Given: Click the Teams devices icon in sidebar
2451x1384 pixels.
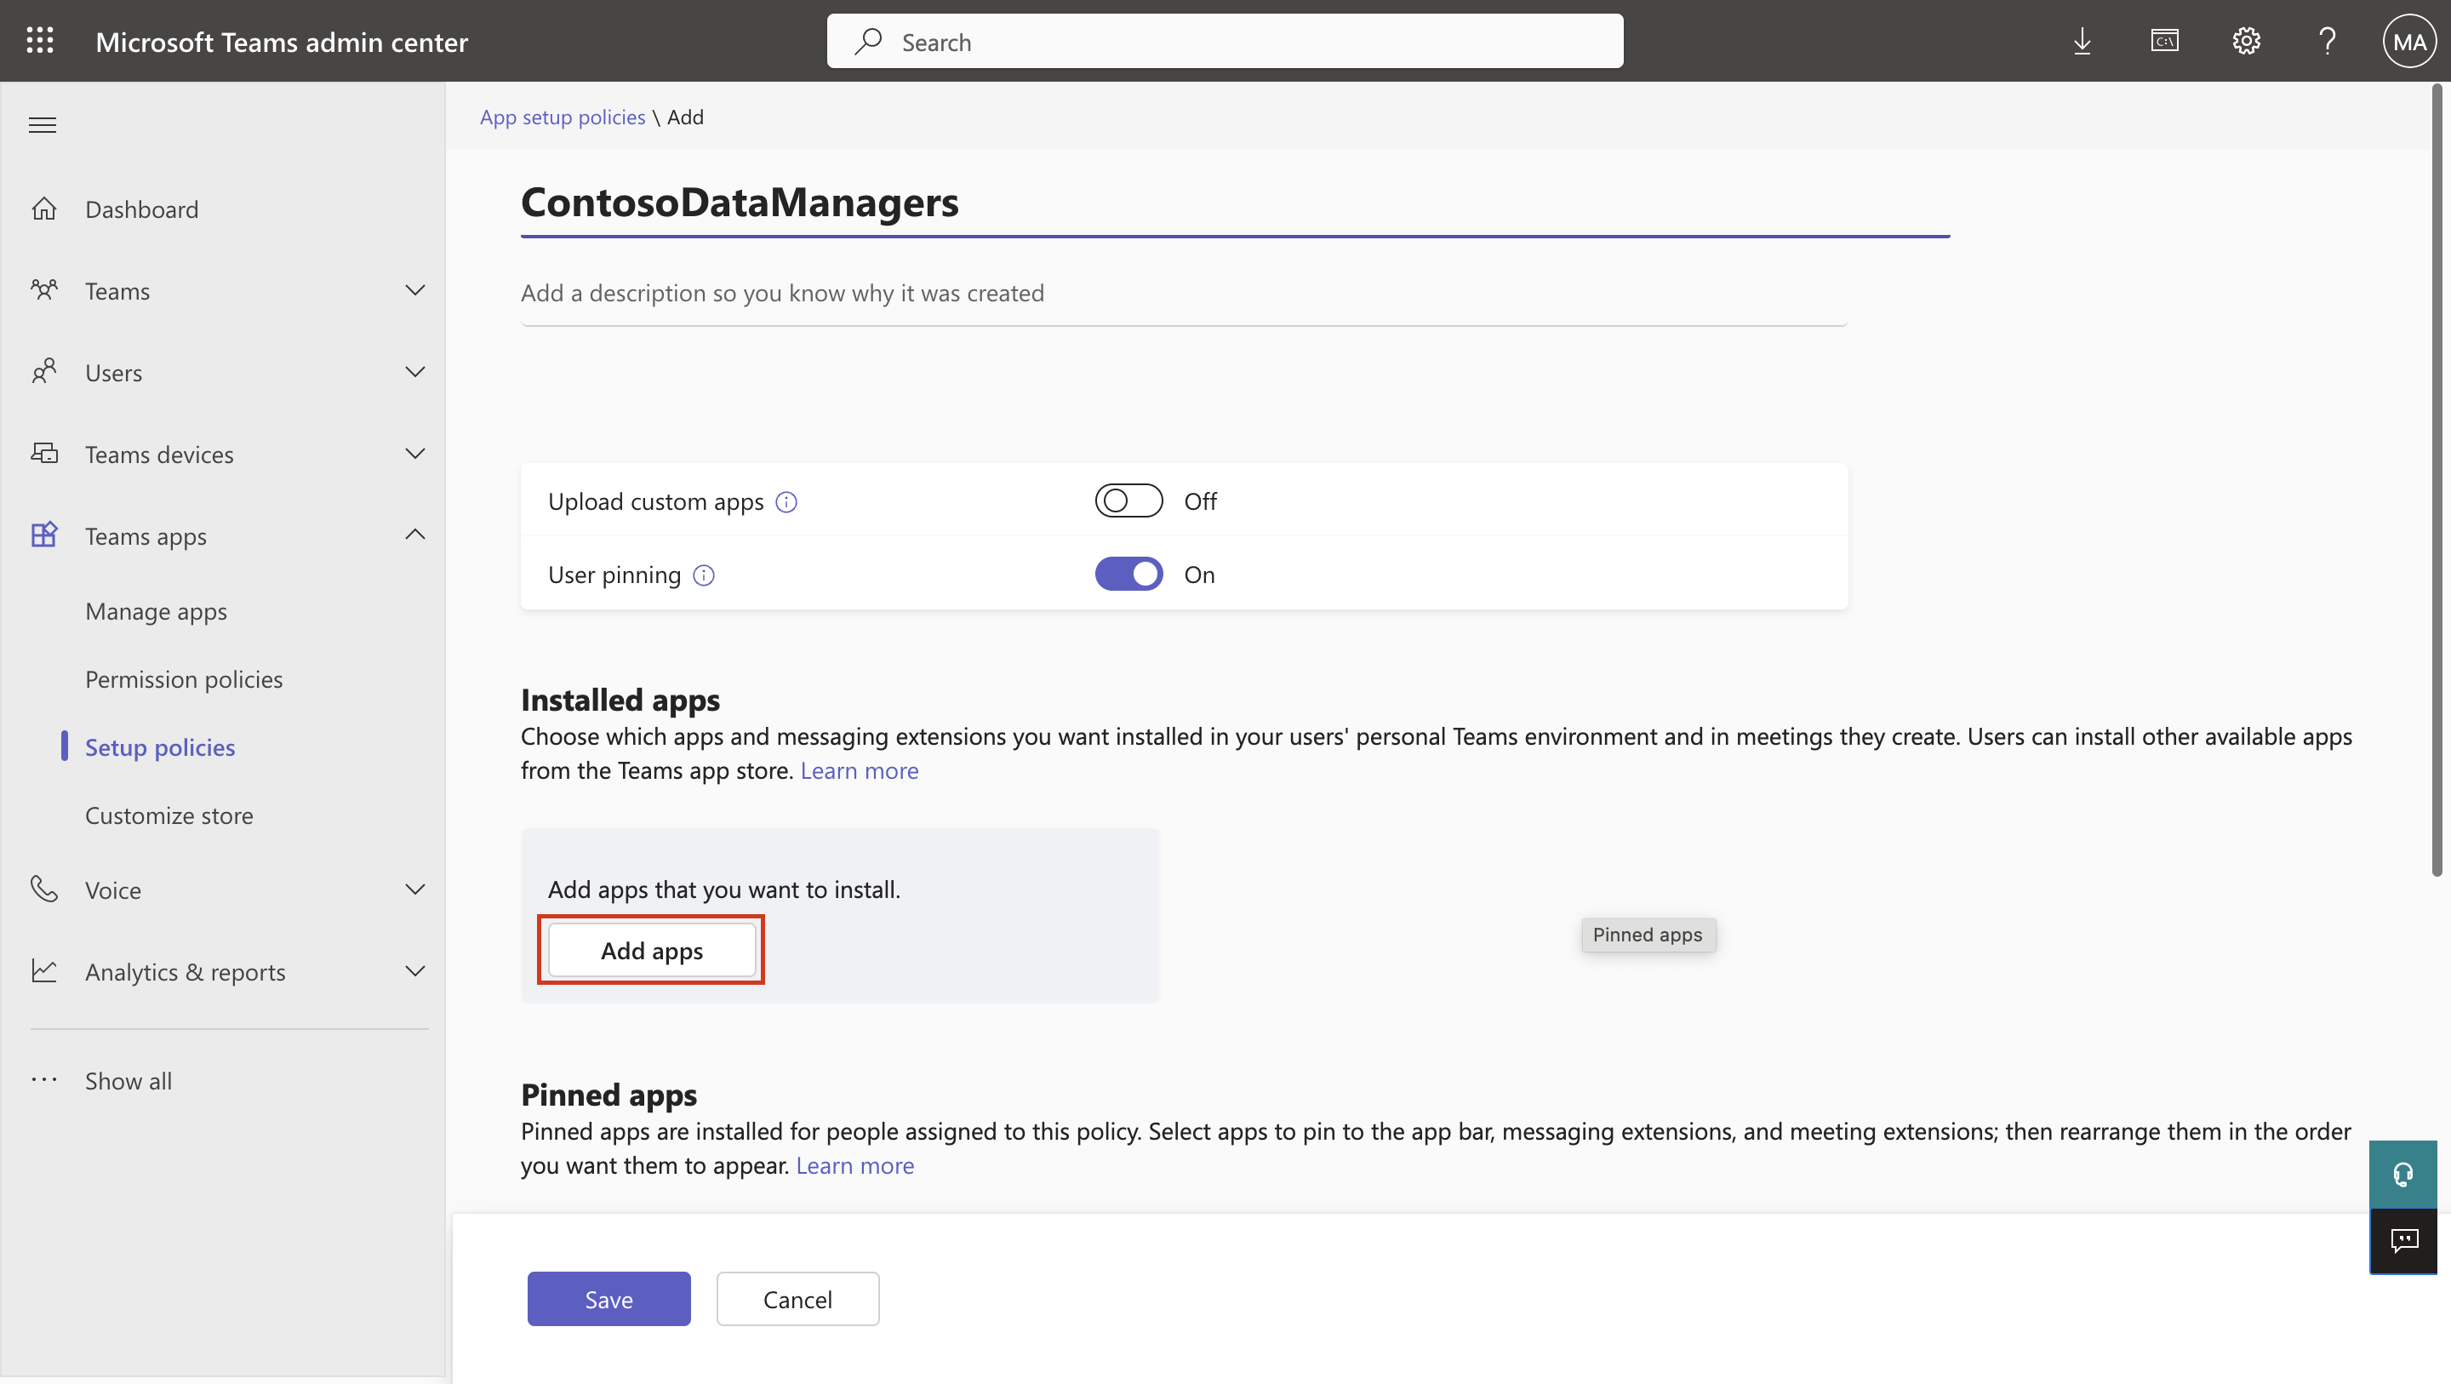Looking at the screenshot, I should point(45,454).
